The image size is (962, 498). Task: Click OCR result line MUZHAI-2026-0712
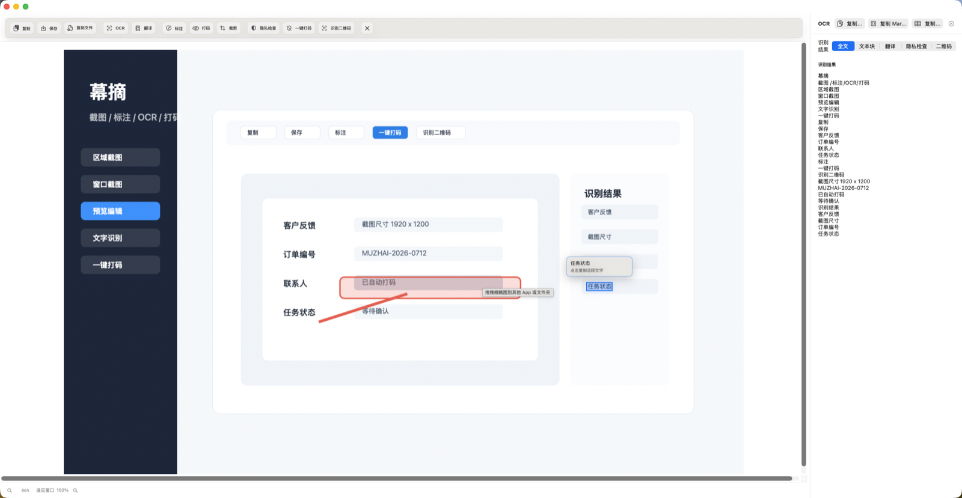[x=843, y=188]
